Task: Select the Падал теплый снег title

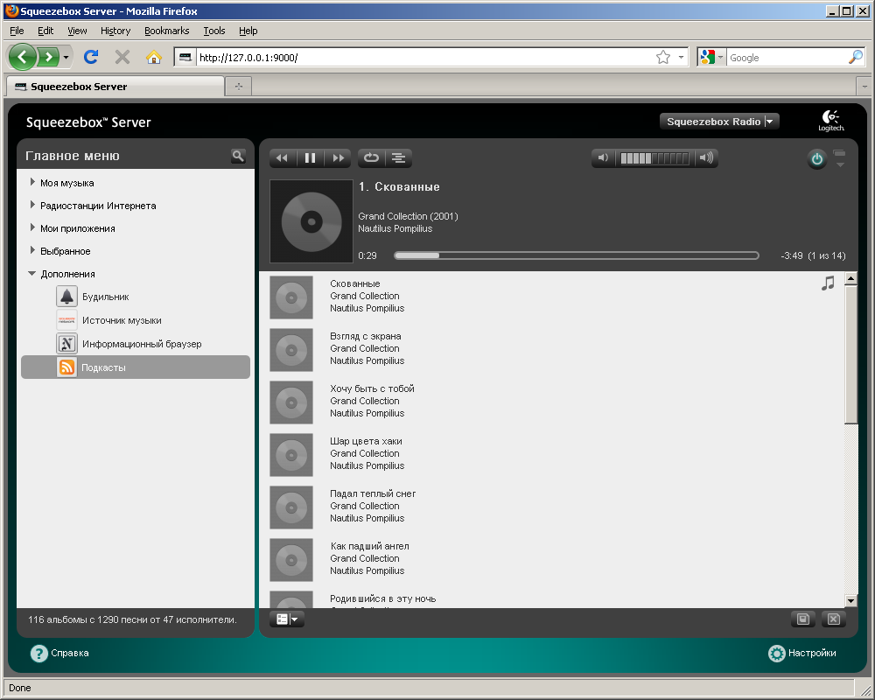Action: click(x=373, y=493)
